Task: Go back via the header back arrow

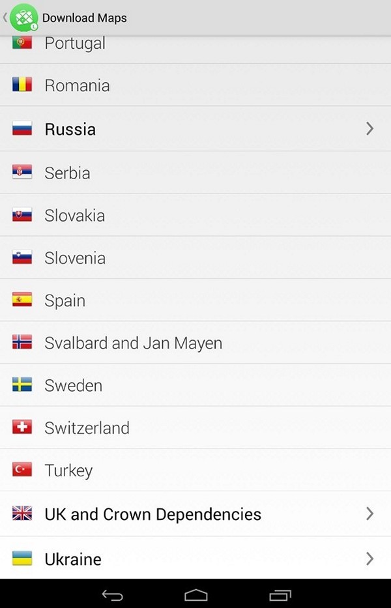Action: click(5, 18)
